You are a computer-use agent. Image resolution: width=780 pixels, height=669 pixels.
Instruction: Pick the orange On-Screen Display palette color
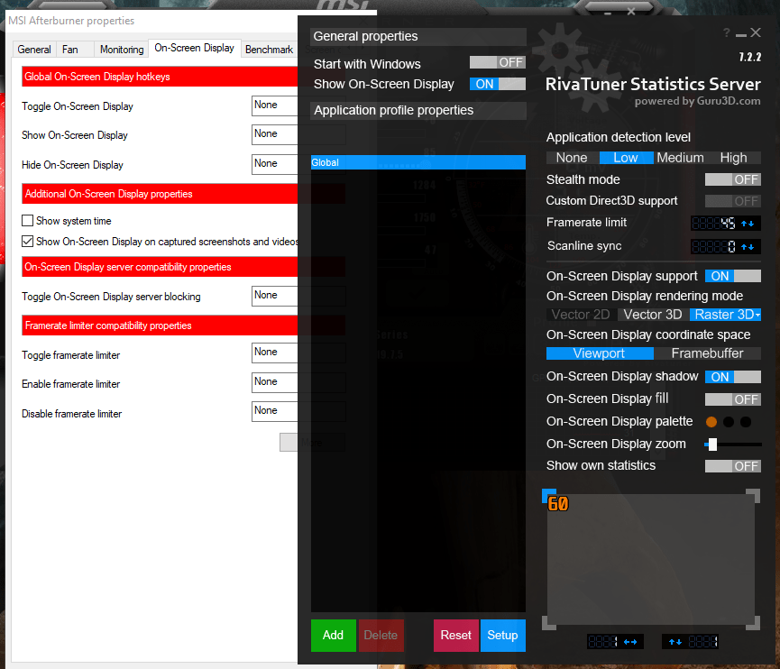point(711,422)
